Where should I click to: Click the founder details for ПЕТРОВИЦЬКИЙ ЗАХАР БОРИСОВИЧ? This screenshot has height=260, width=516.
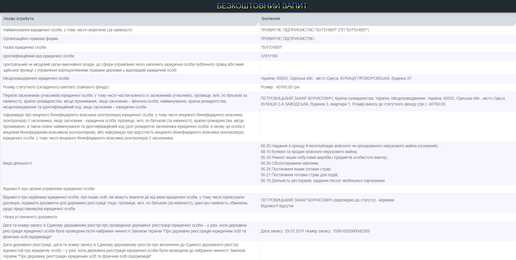(x=383, y=101)
